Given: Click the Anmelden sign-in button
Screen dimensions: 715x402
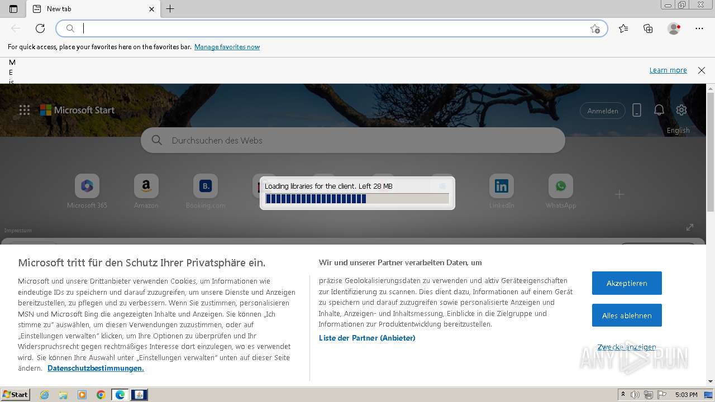Looking at the screenshot, I should click(603, 111).
